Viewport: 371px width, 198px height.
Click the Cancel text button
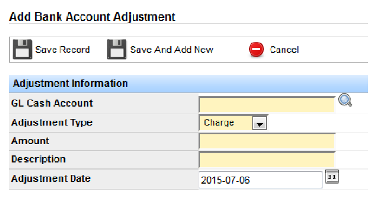coord(284,50)
